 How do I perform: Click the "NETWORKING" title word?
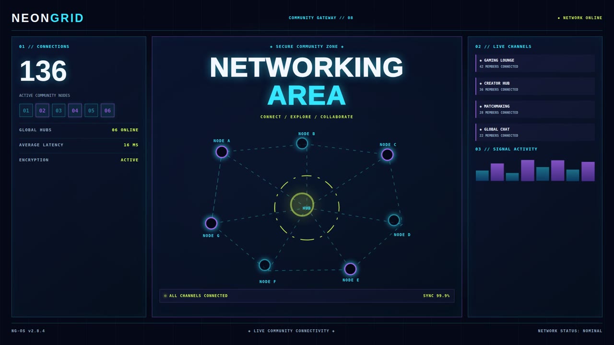click(x=307, y=68)
